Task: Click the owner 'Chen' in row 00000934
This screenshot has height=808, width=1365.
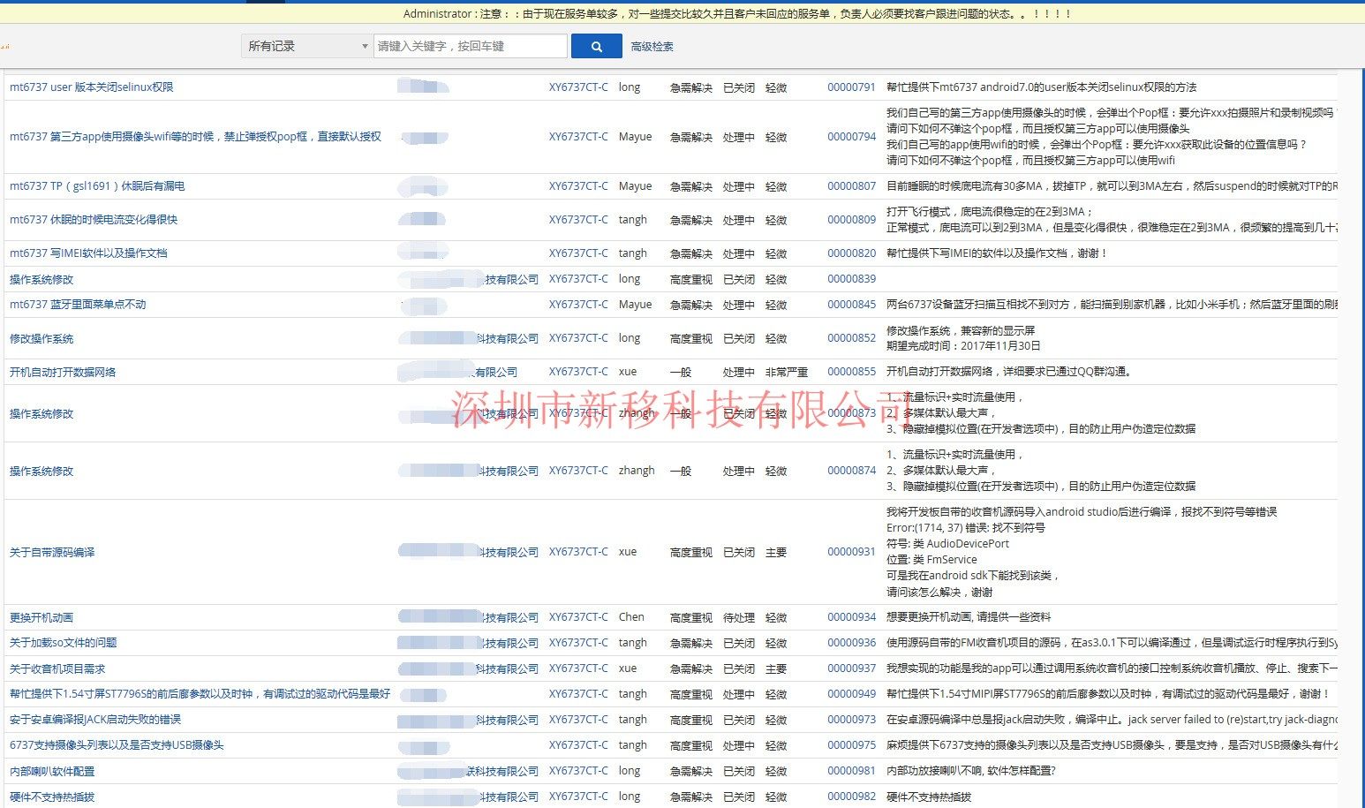Action: tap(631, 617)
